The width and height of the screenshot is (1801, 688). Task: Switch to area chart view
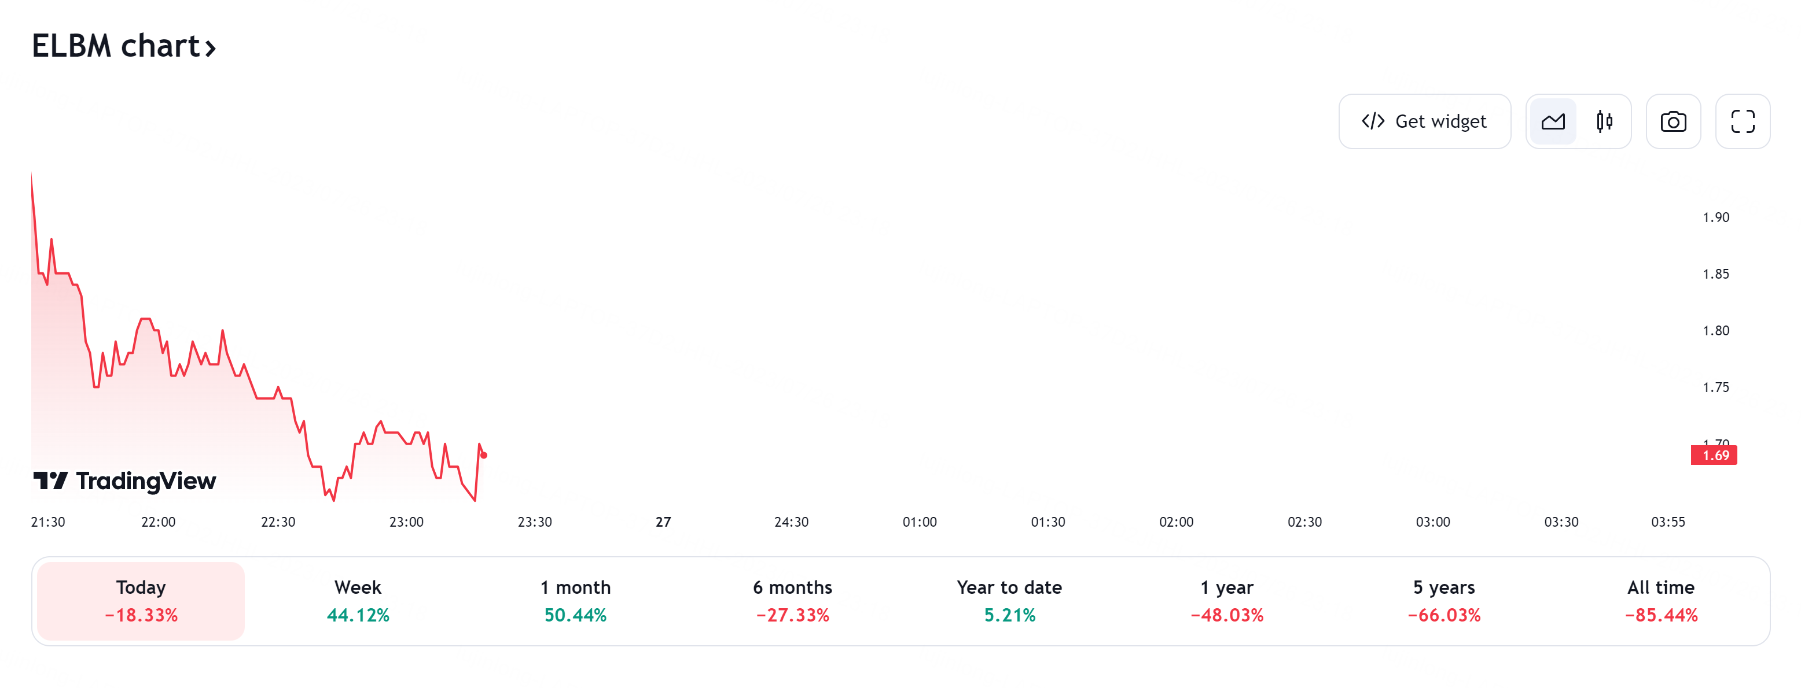(1553, 121)
